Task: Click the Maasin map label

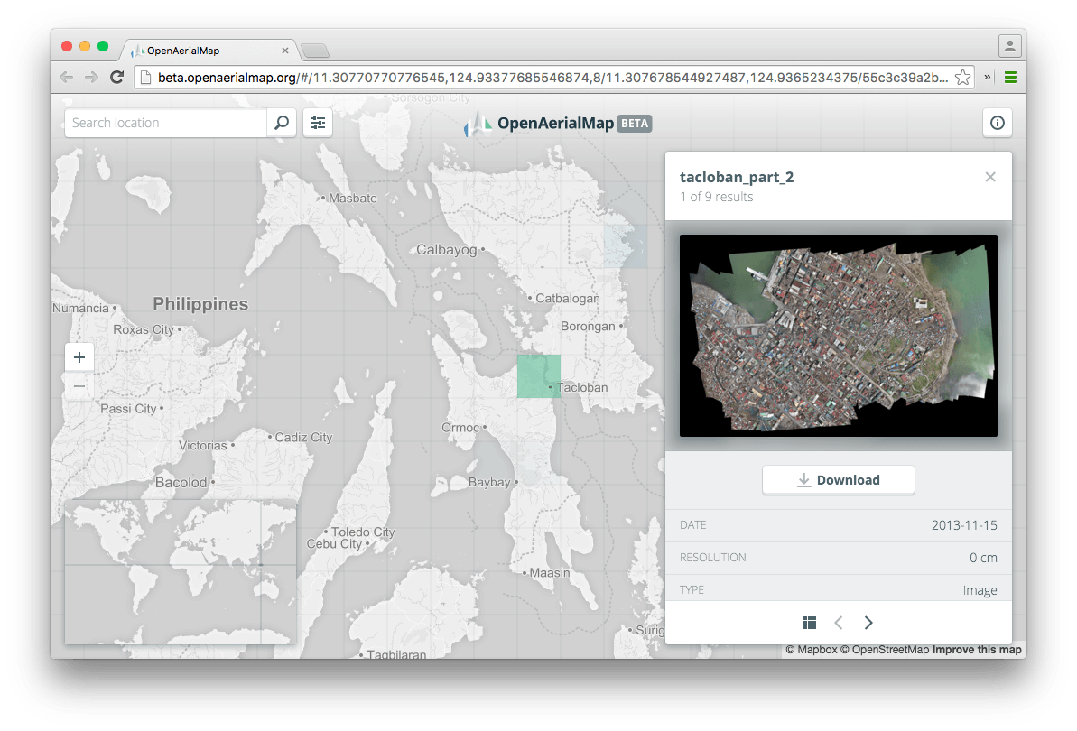Action: [x=550, y=572]
